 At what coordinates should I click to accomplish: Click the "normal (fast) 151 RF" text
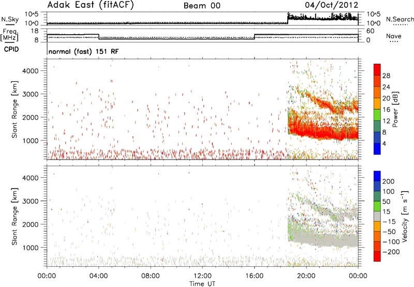pos(84,51)
